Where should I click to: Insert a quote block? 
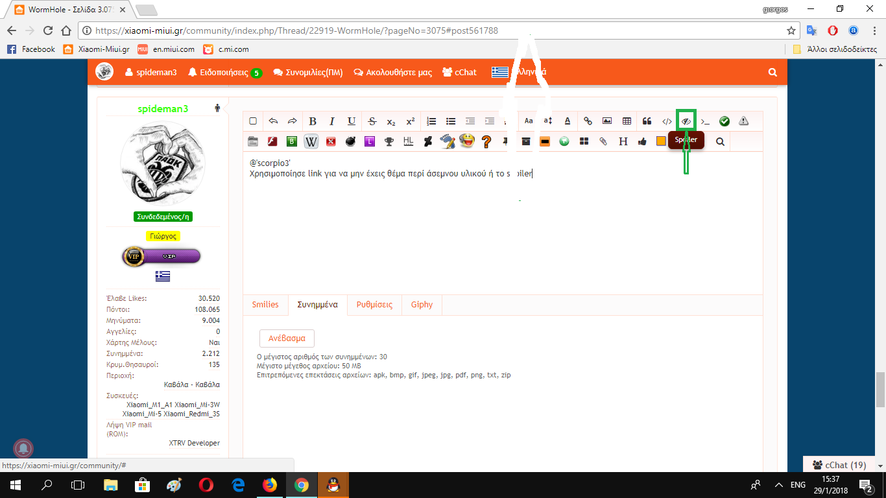click(x=647, y=121)
